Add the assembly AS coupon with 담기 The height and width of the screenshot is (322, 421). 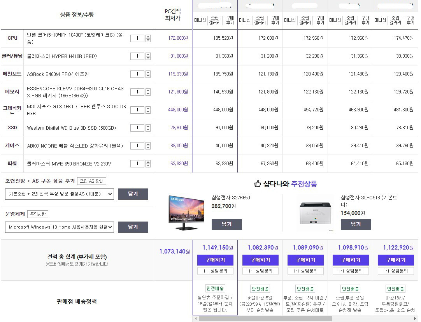pos(133,194)
